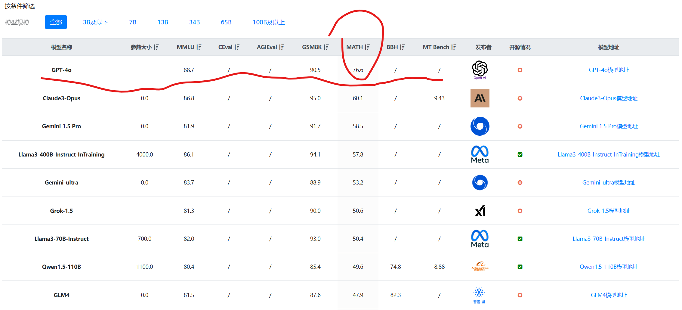This screenshot has width=682, height=310.
Task: Filter models by 13B size
Action: [x=163, y=22]
